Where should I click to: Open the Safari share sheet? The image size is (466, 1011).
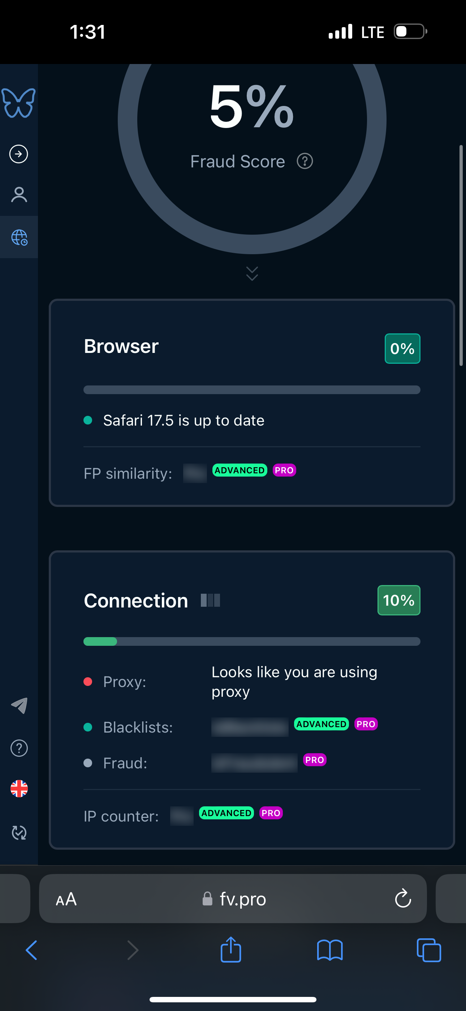tap(230, 950)
